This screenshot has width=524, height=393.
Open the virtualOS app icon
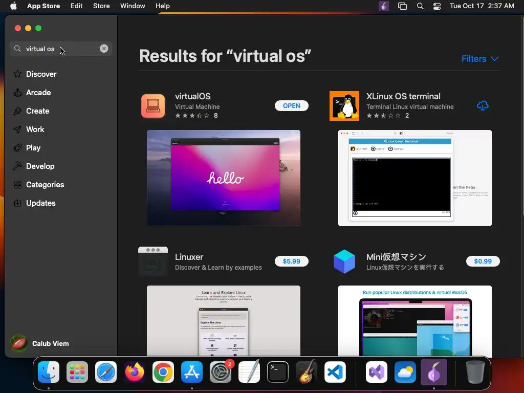click(x=153, y=106)
